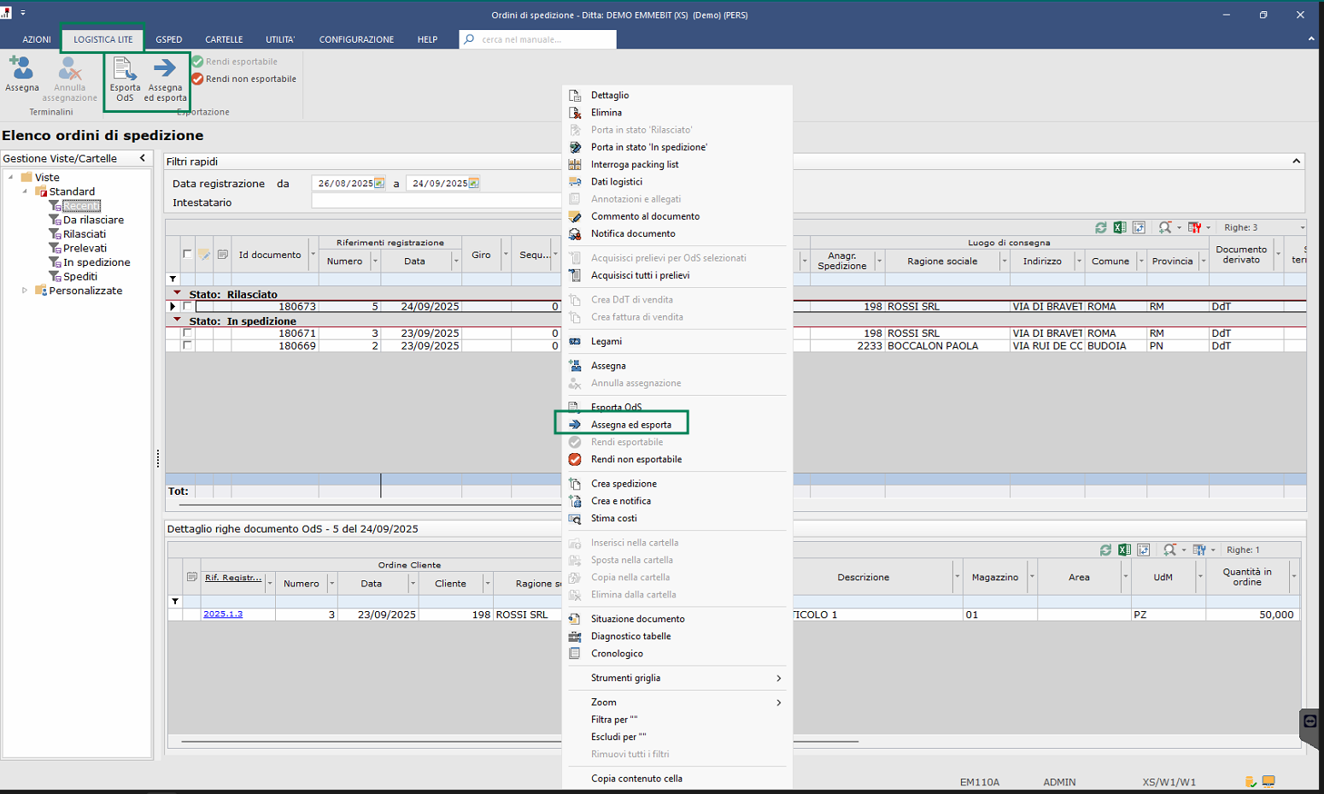Tick the checkbox for document 180671
Viewport: 1324px width, 794px height.
(x=188, y=333)
